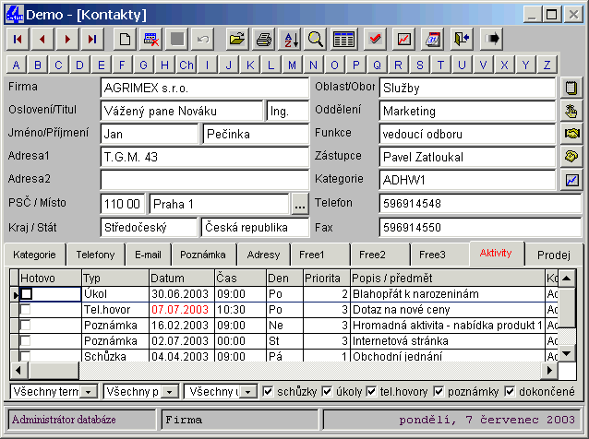
Task: Filter contacts by letter Ch
Action: [186, 65]
